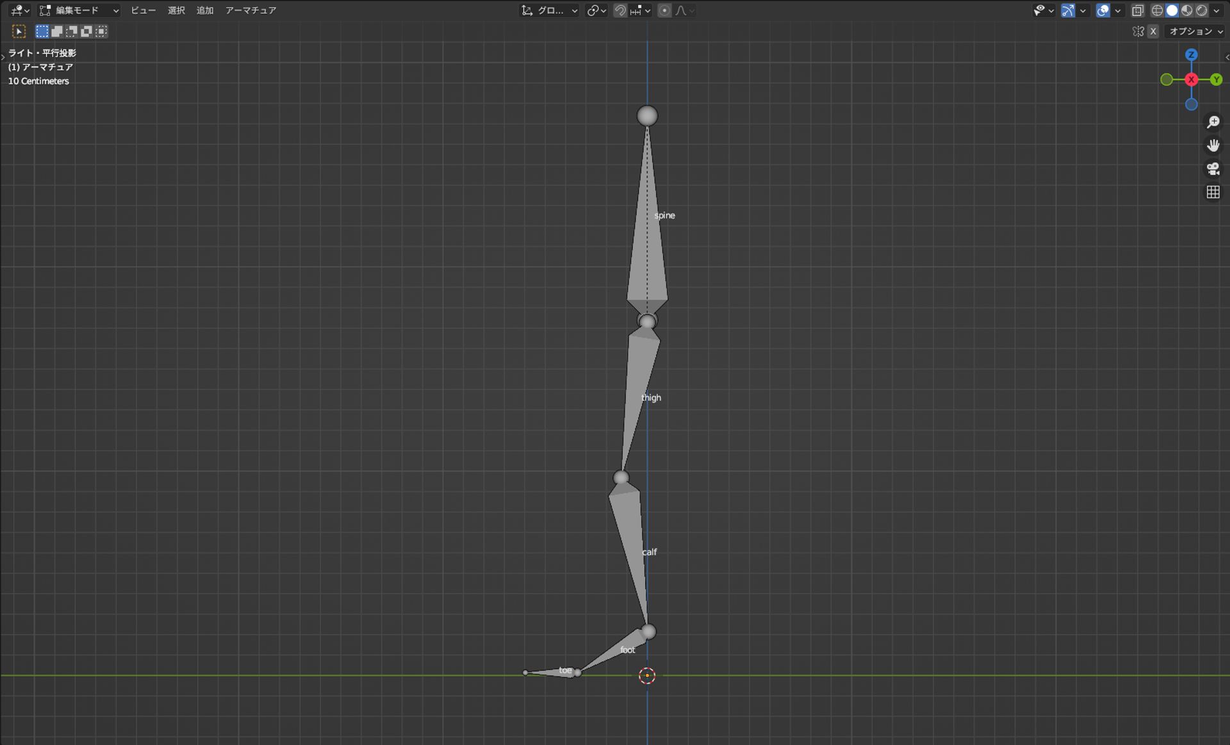Toggle proportional editing

point(664,10)
